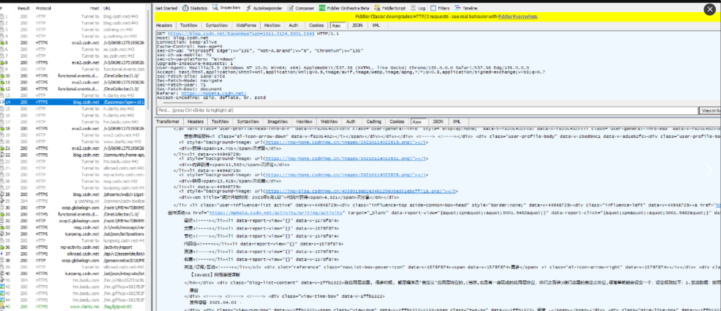Select session 10 functional.events OneCollector row
This screenshot has height=311, width=721.
(x=73, y=76)
